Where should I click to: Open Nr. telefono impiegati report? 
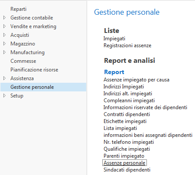129,142
